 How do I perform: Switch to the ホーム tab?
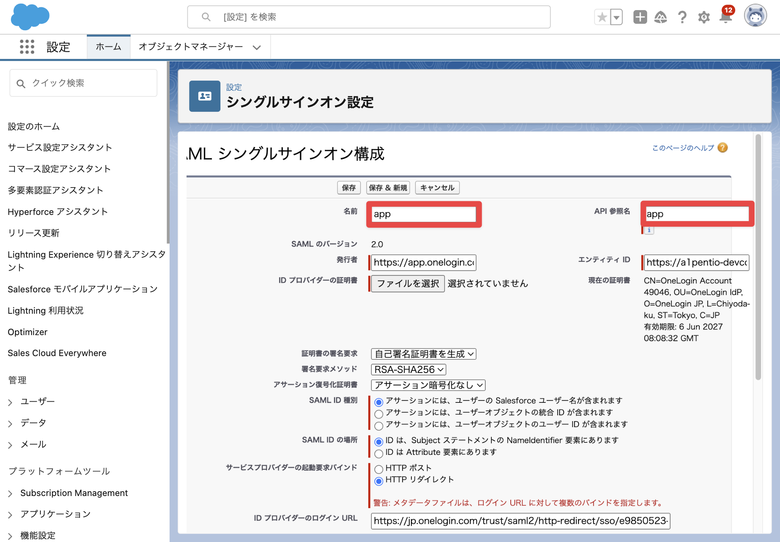(x=108, y=47)
